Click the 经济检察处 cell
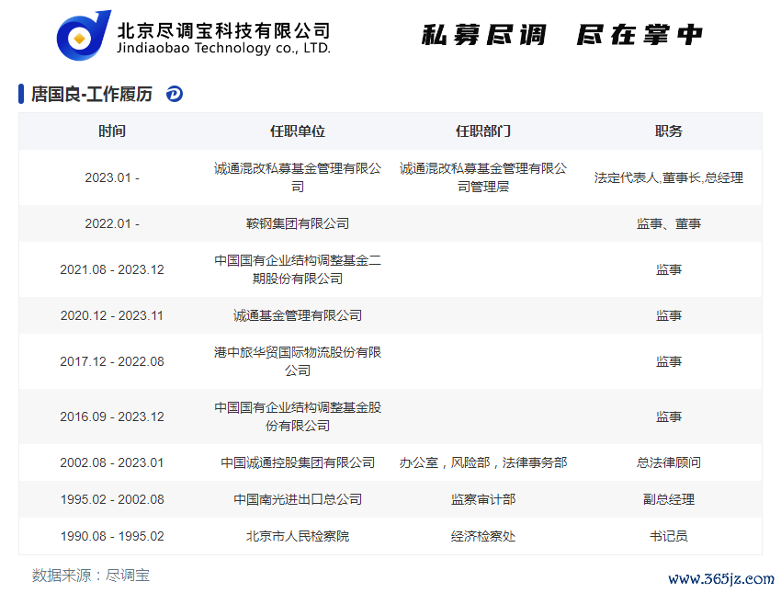 tap(483, 536)
